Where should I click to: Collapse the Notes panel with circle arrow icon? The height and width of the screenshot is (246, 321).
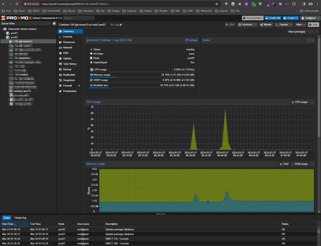tap(308, 40)
